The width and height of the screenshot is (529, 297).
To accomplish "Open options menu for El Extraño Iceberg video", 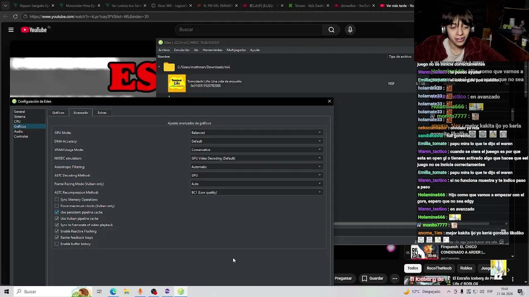I will point(512,279).
